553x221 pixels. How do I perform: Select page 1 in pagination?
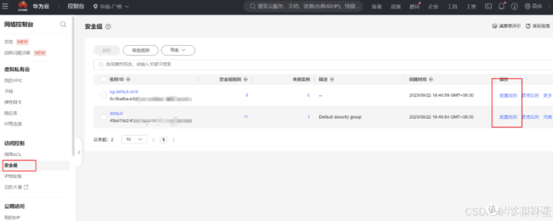click(163, 140)
